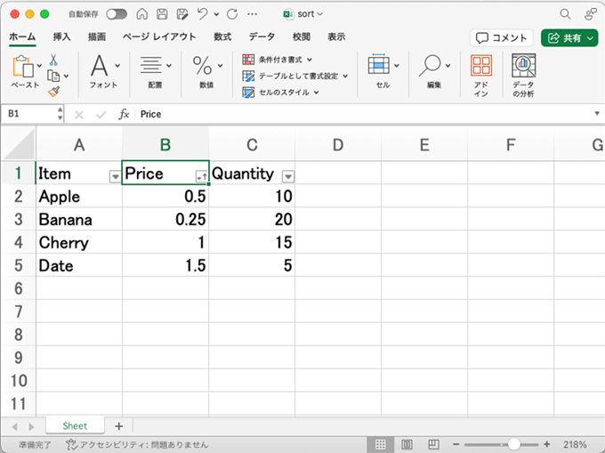Open the Quantity column filter dropdown

[x=287, y=176]
